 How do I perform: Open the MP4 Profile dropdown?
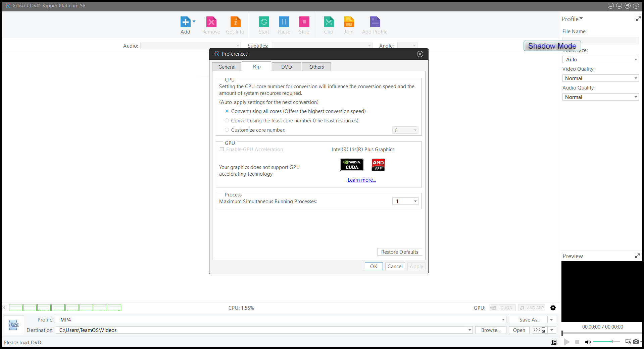coord(281,320)
